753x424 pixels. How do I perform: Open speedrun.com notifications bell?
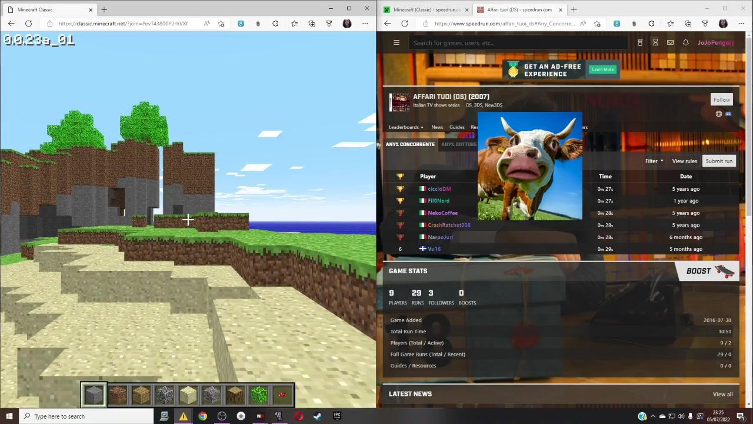(x=685, y=42)
